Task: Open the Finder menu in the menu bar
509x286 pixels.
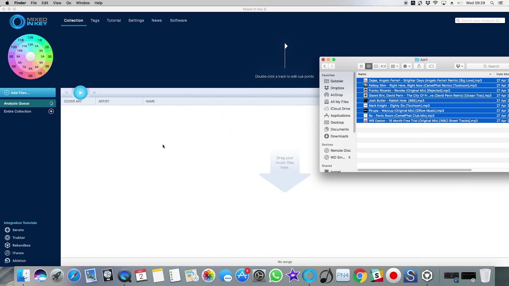Action: pyautogui.click(x=20, y=3)
